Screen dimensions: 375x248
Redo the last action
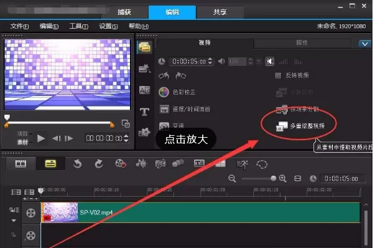pos(98,164)
